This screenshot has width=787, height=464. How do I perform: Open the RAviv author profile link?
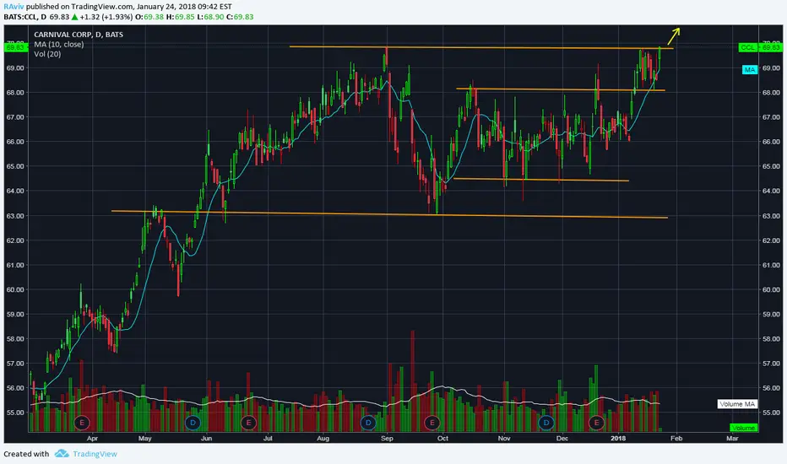(x=14, y=7)
